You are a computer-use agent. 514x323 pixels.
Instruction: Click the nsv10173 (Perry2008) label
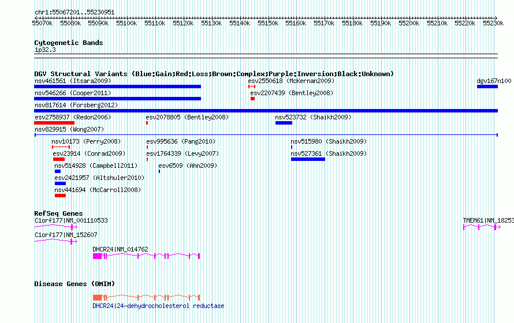click(86, 141)
